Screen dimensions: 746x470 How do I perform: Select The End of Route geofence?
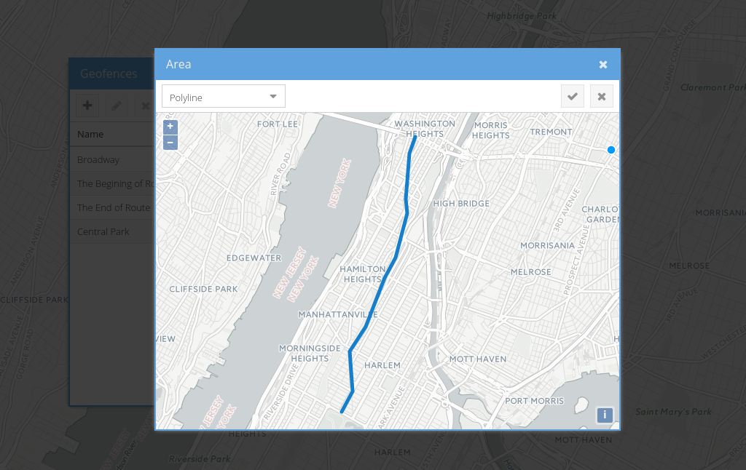pyautogui.click(x=114, y=207)
